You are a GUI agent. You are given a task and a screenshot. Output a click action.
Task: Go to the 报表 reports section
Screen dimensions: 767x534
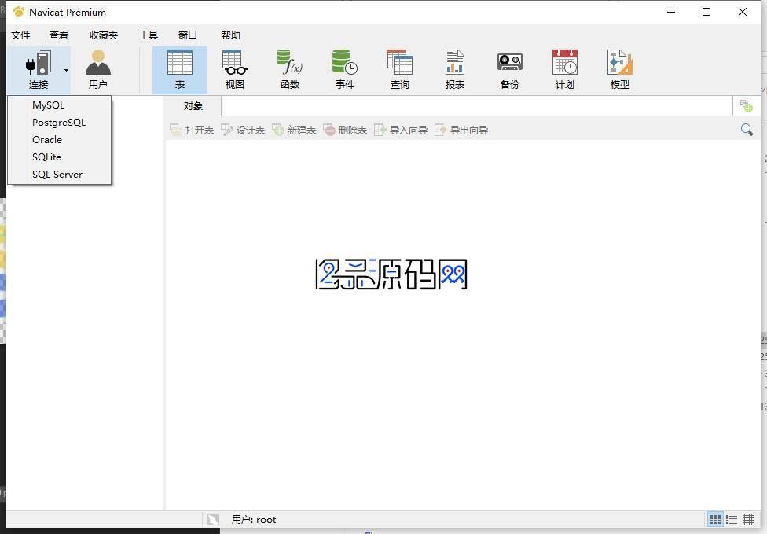455,69
